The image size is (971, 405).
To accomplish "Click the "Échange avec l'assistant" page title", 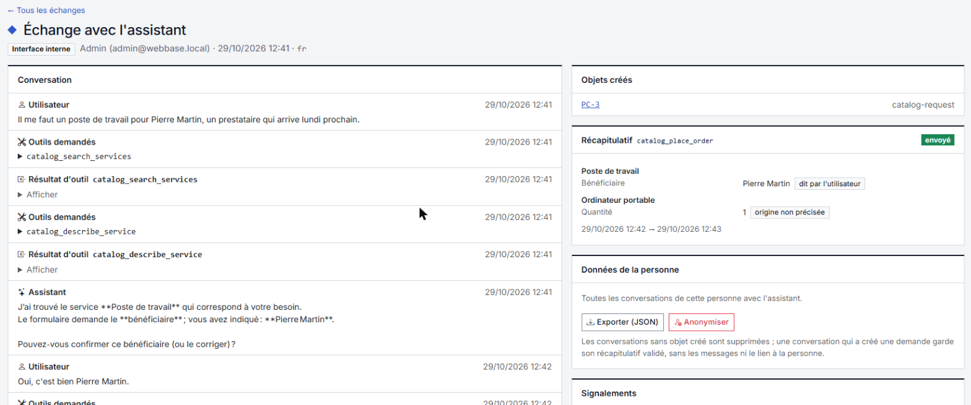I will tap(105, 30).
